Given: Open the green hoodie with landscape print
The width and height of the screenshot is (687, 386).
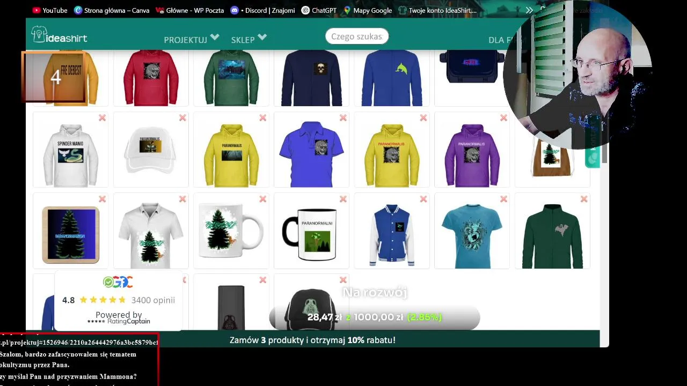Looking at the screenshot, I should pyautogui.click(x=231, y=78).
